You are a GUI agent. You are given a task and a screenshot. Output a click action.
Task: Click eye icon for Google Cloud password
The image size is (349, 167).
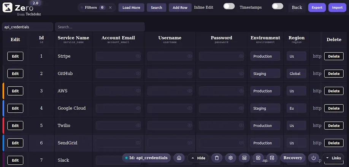coord(241,108)
